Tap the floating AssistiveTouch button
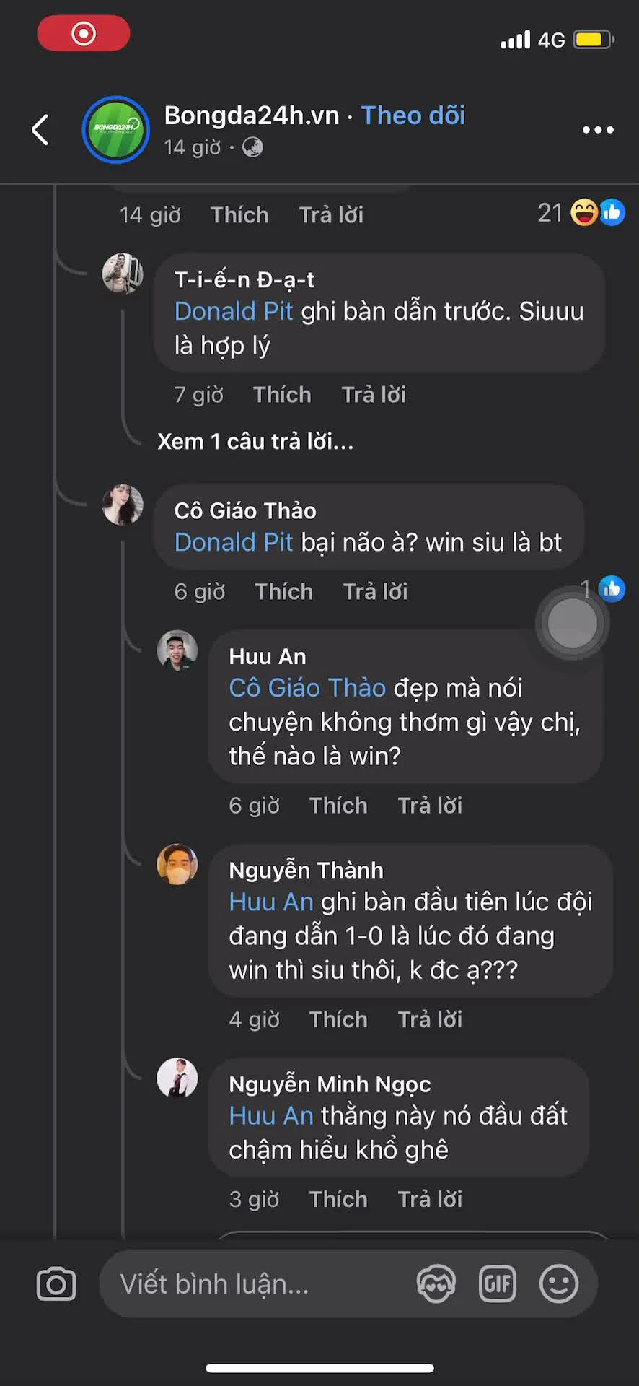639x1386 pixels. (572, 622)
